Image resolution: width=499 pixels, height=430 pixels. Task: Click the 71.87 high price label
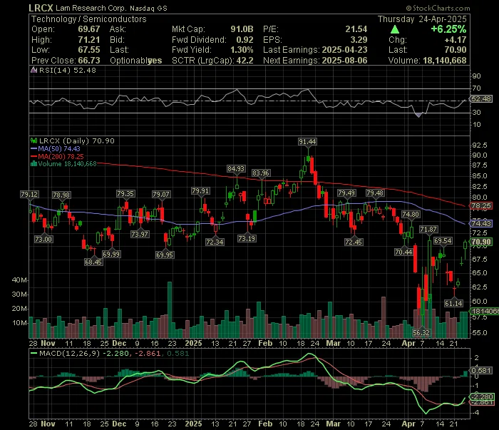tap(428, 230)
